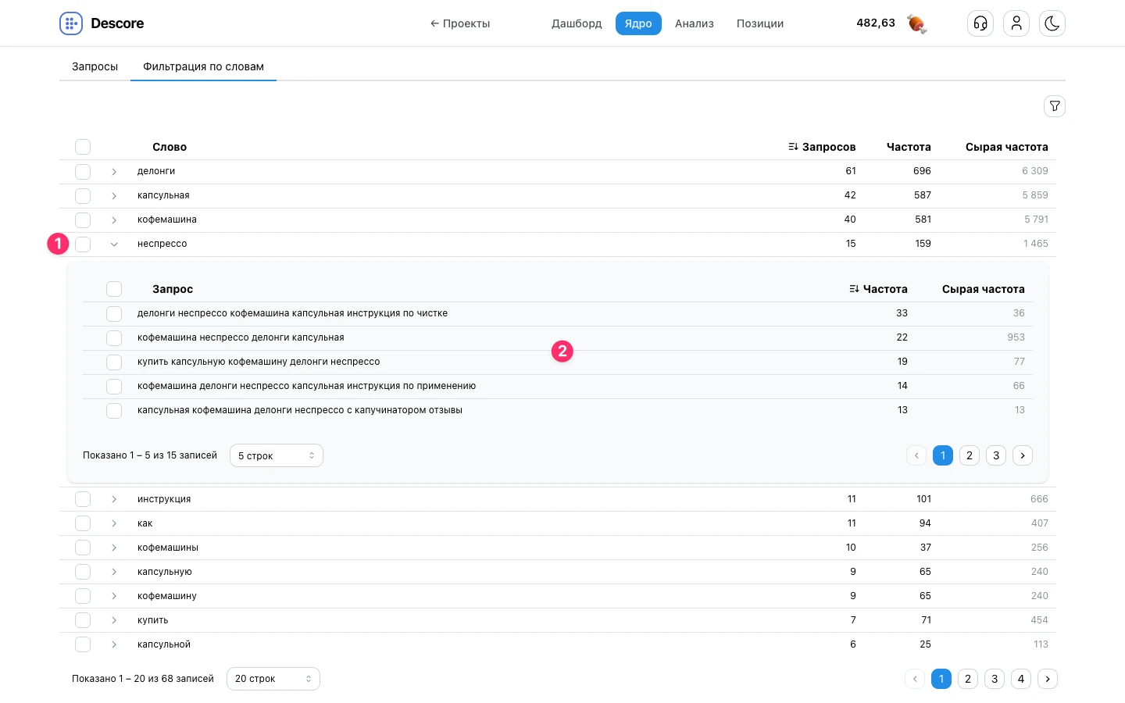The height and width of the screenshot is (703, 1125).
Task: Expand the кофемашину row
Action: pyautogui.click(x=114, y=596)
